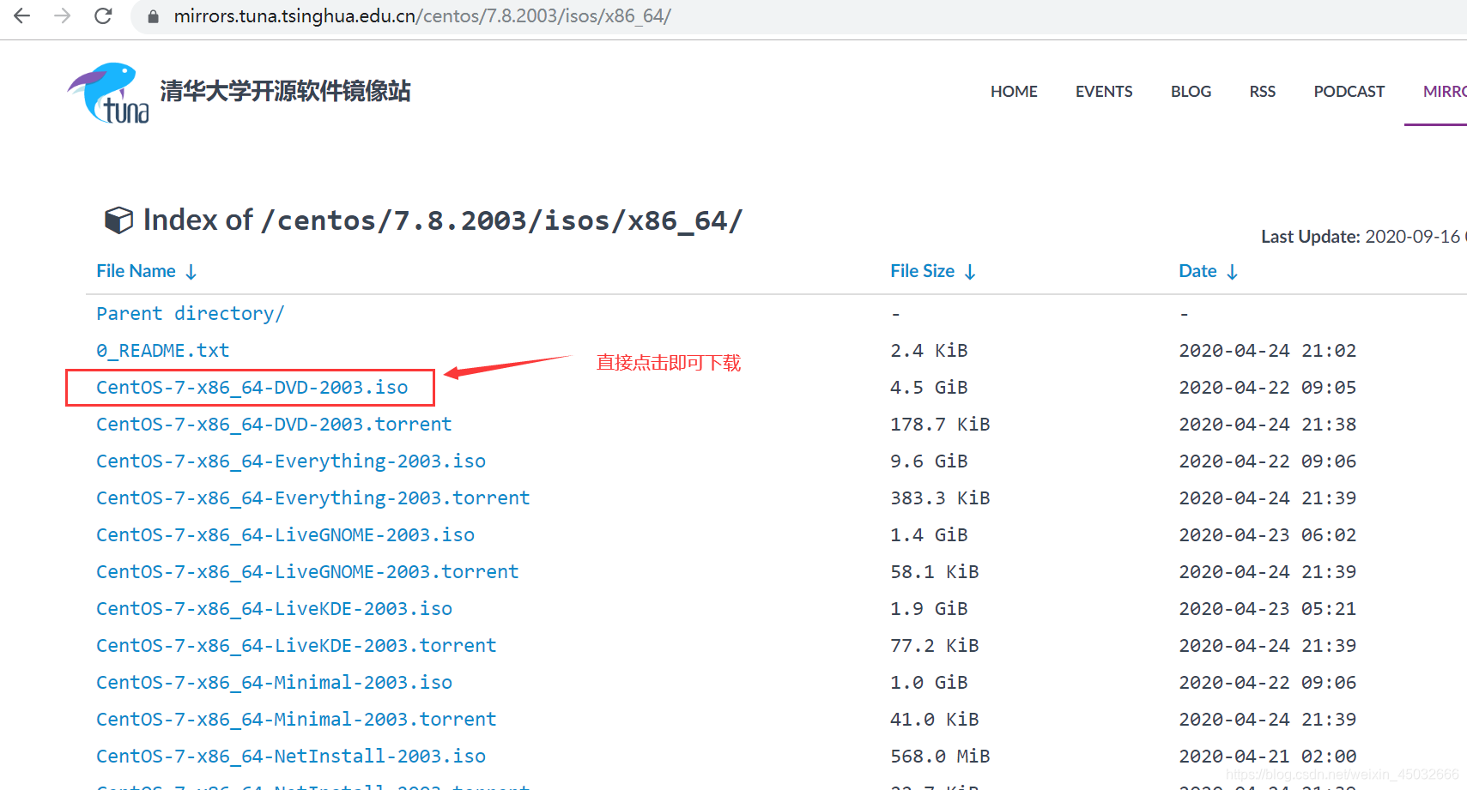This screenshot has width=1467, height=790.
Task: Click the 4.5 GiB file size cell
Action: [929, 388]
